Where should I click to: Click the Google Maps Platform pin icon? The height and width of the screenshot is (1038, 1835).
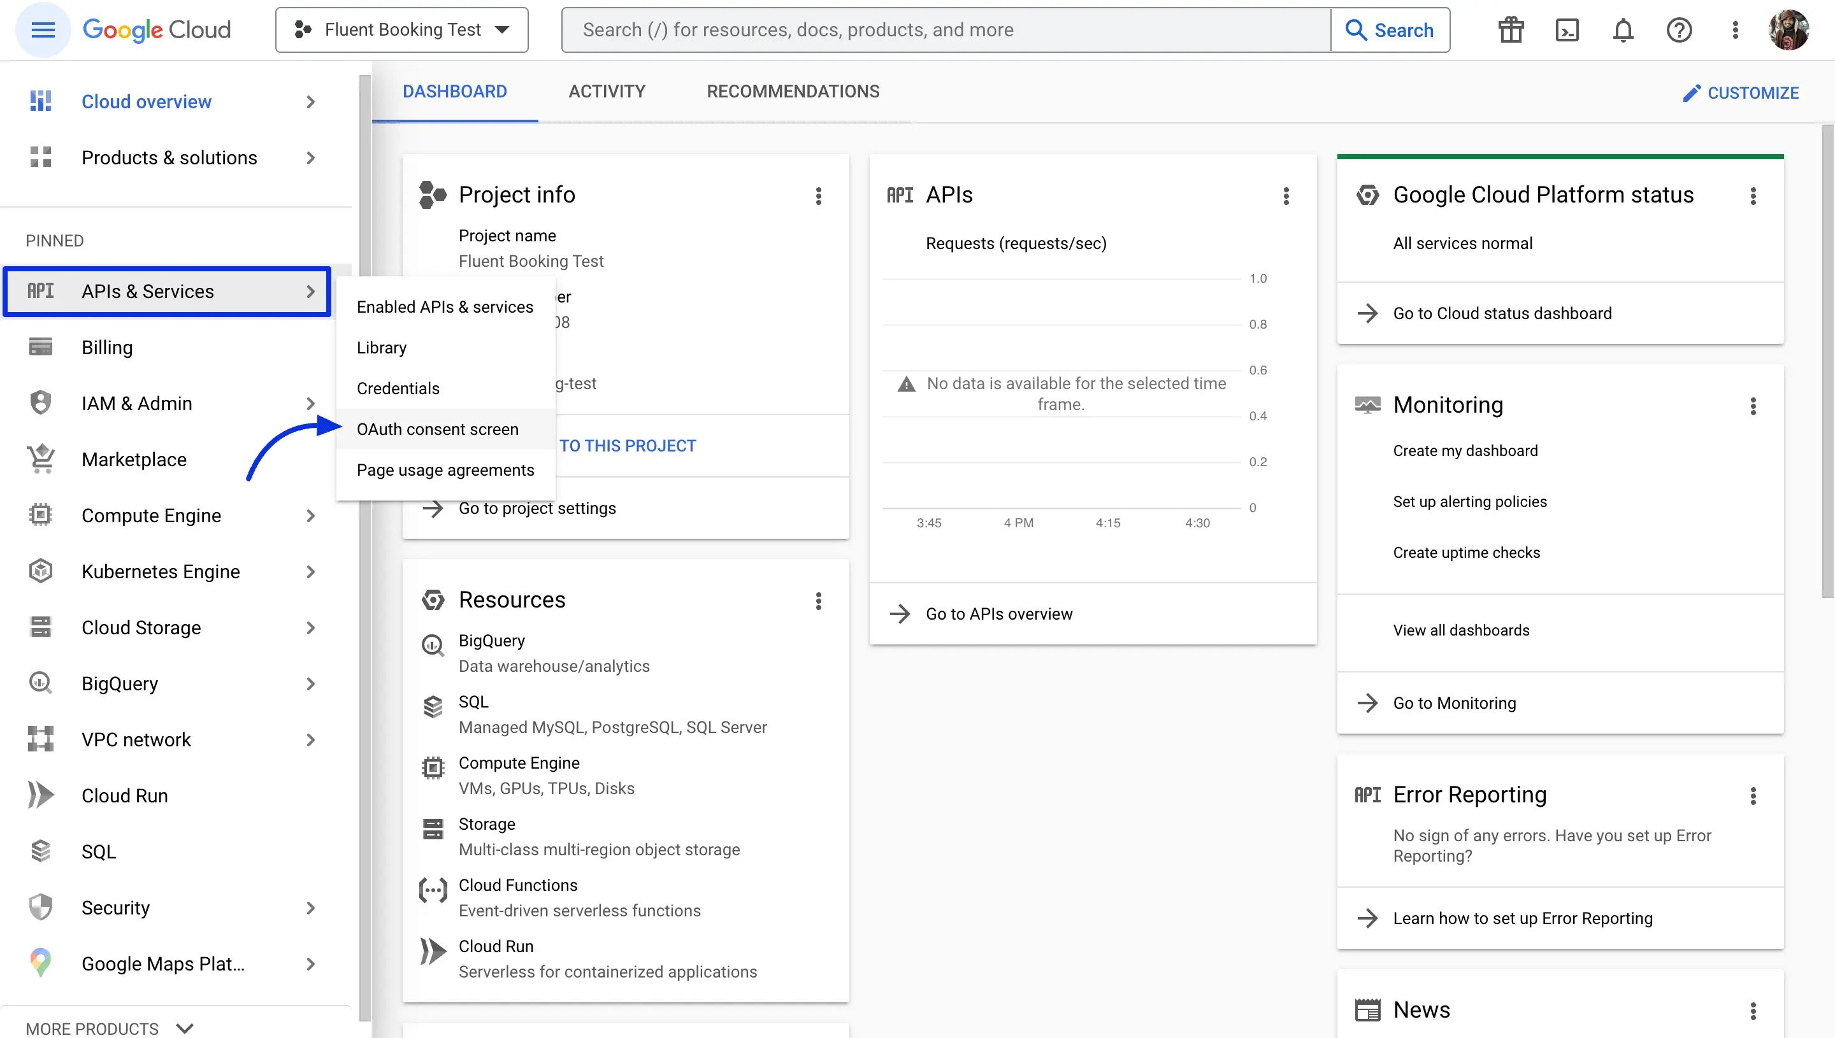[41, 963]
